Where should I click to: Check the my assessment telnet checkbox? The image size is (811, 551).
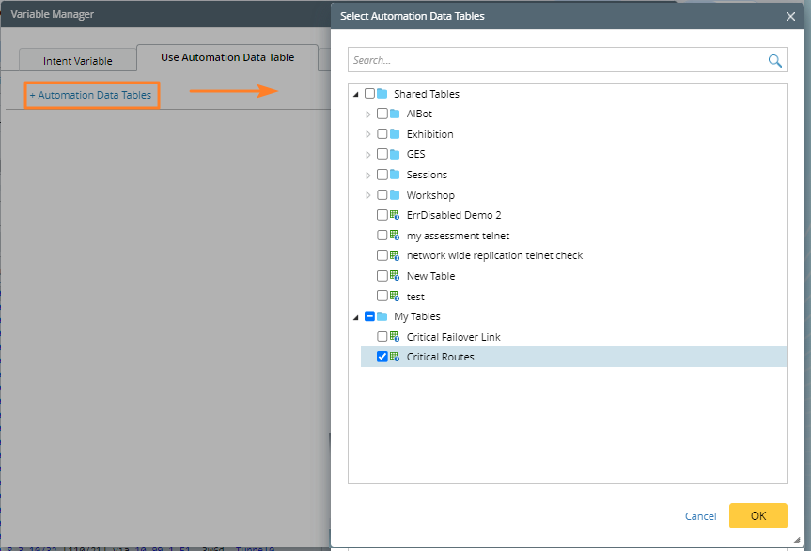click(382, 236)
